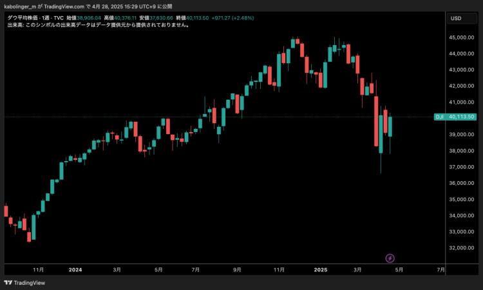Click the most recent green weekly candle

[390, 126]
